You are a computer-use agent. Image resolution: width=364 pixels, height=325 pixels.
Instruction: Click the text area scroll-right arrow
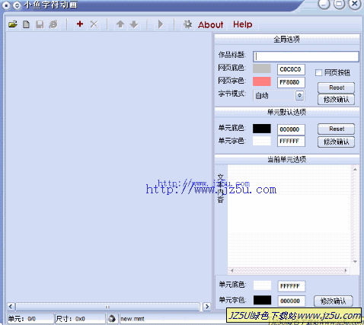(346, 271)
